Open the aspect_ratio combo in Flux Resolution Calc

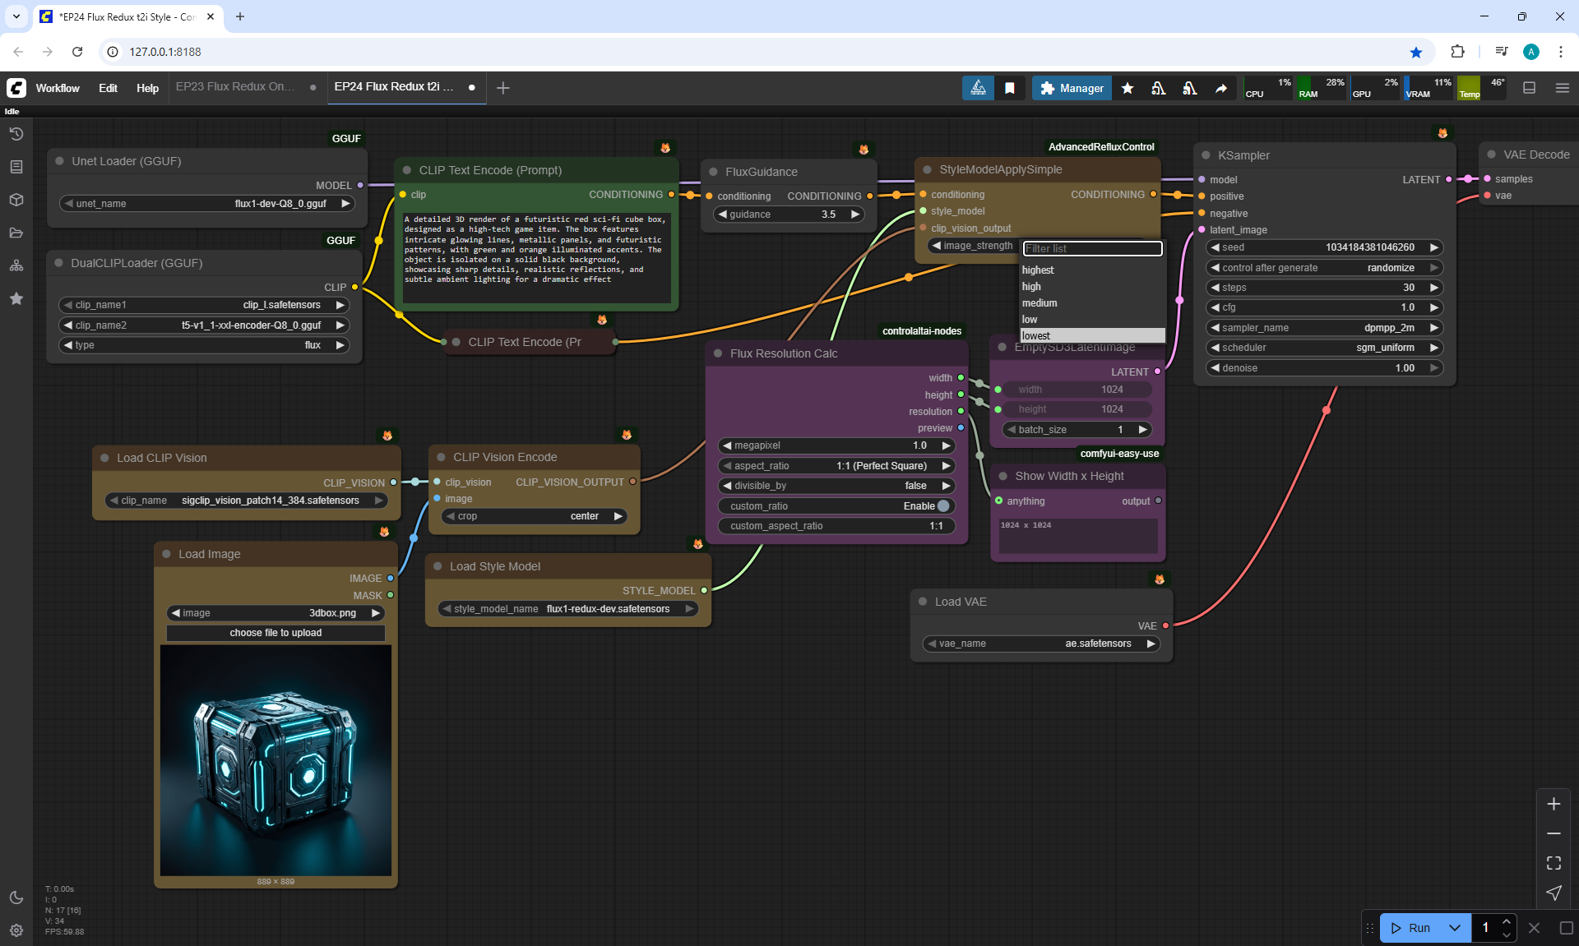click(836, 466)
